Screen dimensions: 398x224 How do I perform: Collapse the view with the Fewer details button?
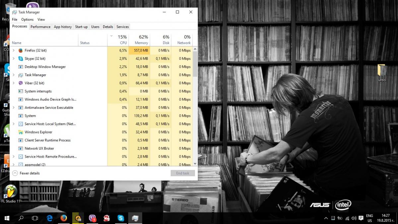(26, 173)
